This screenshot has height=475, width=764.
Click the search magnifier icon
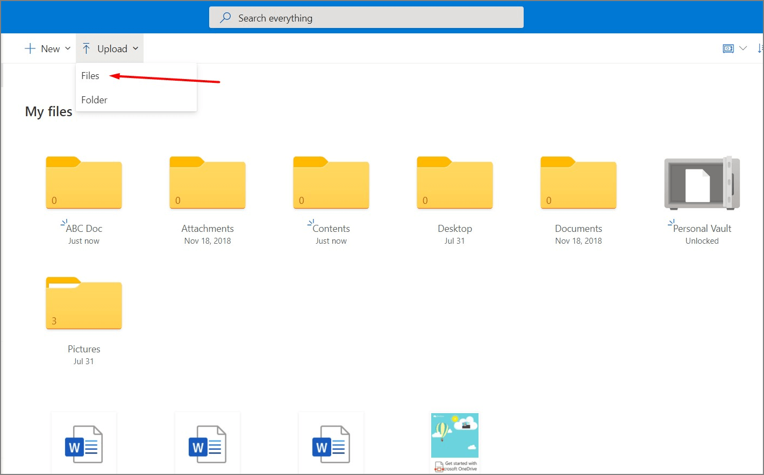click(224, 17)
